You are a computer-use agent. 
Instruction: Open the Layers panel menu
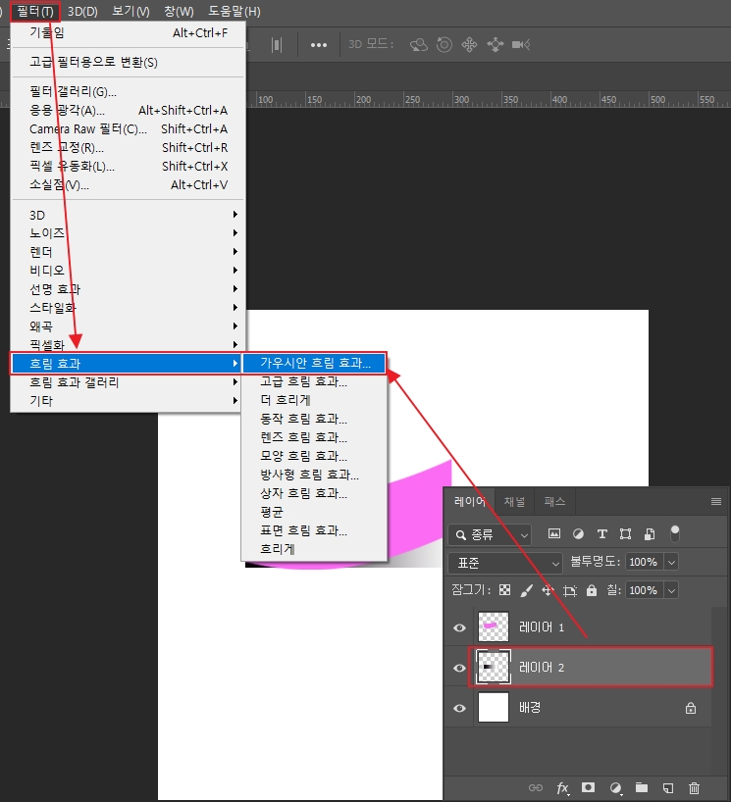(x=716, y=501)
